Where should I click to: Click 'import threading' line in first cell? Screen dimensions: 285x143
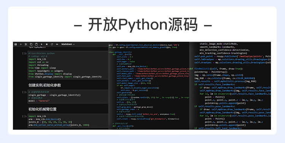tap(38, 65)
